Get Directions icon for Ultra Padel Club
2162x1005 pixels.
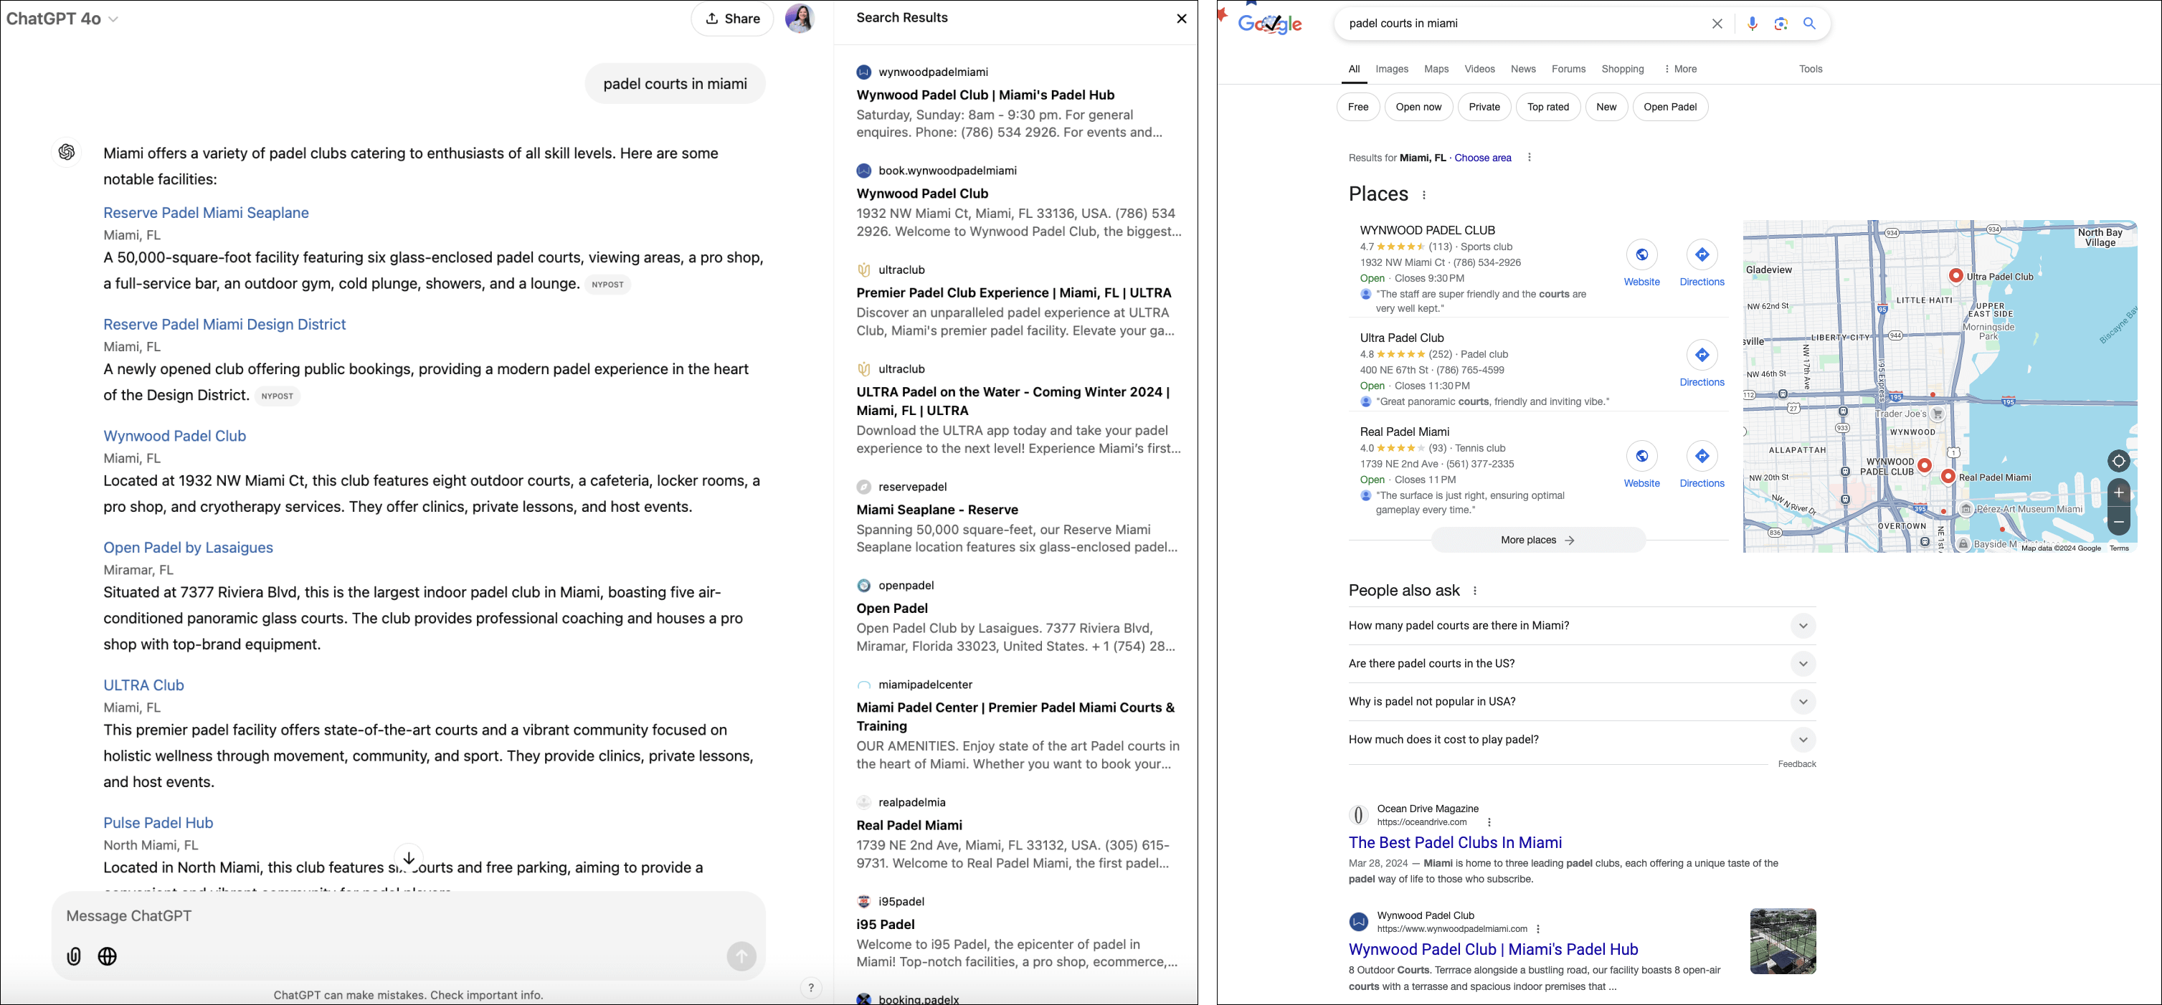pyautogui.click(x=1702, y=355)
